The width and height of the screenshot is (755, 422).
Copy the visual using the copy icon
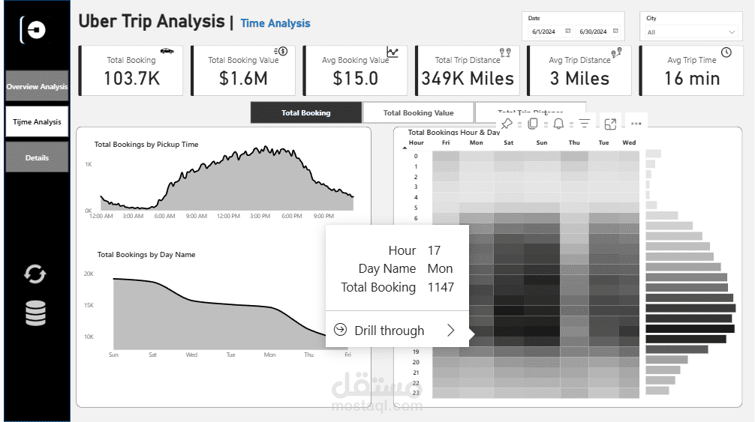pyautogui.click(x=533, y=124)
